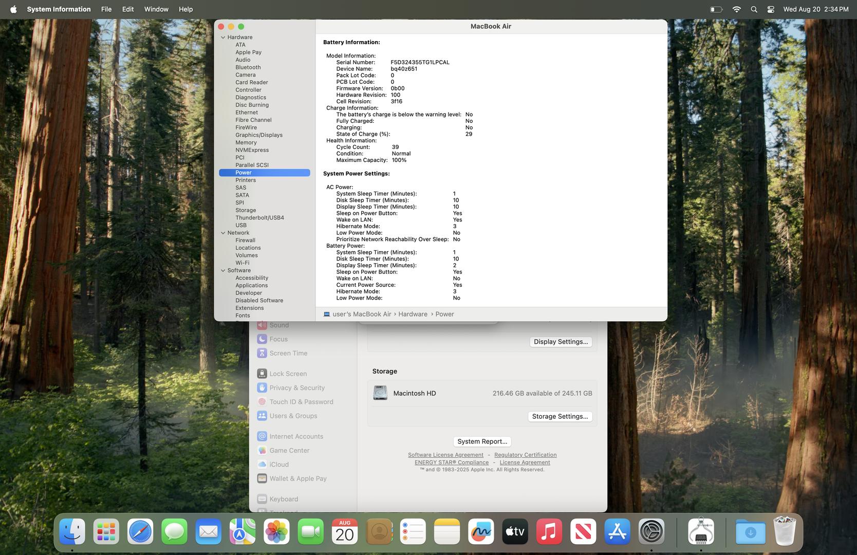The height and width of the screenshot is (555, 857).
Task: Open the File menu
Action: pos(106,9)
